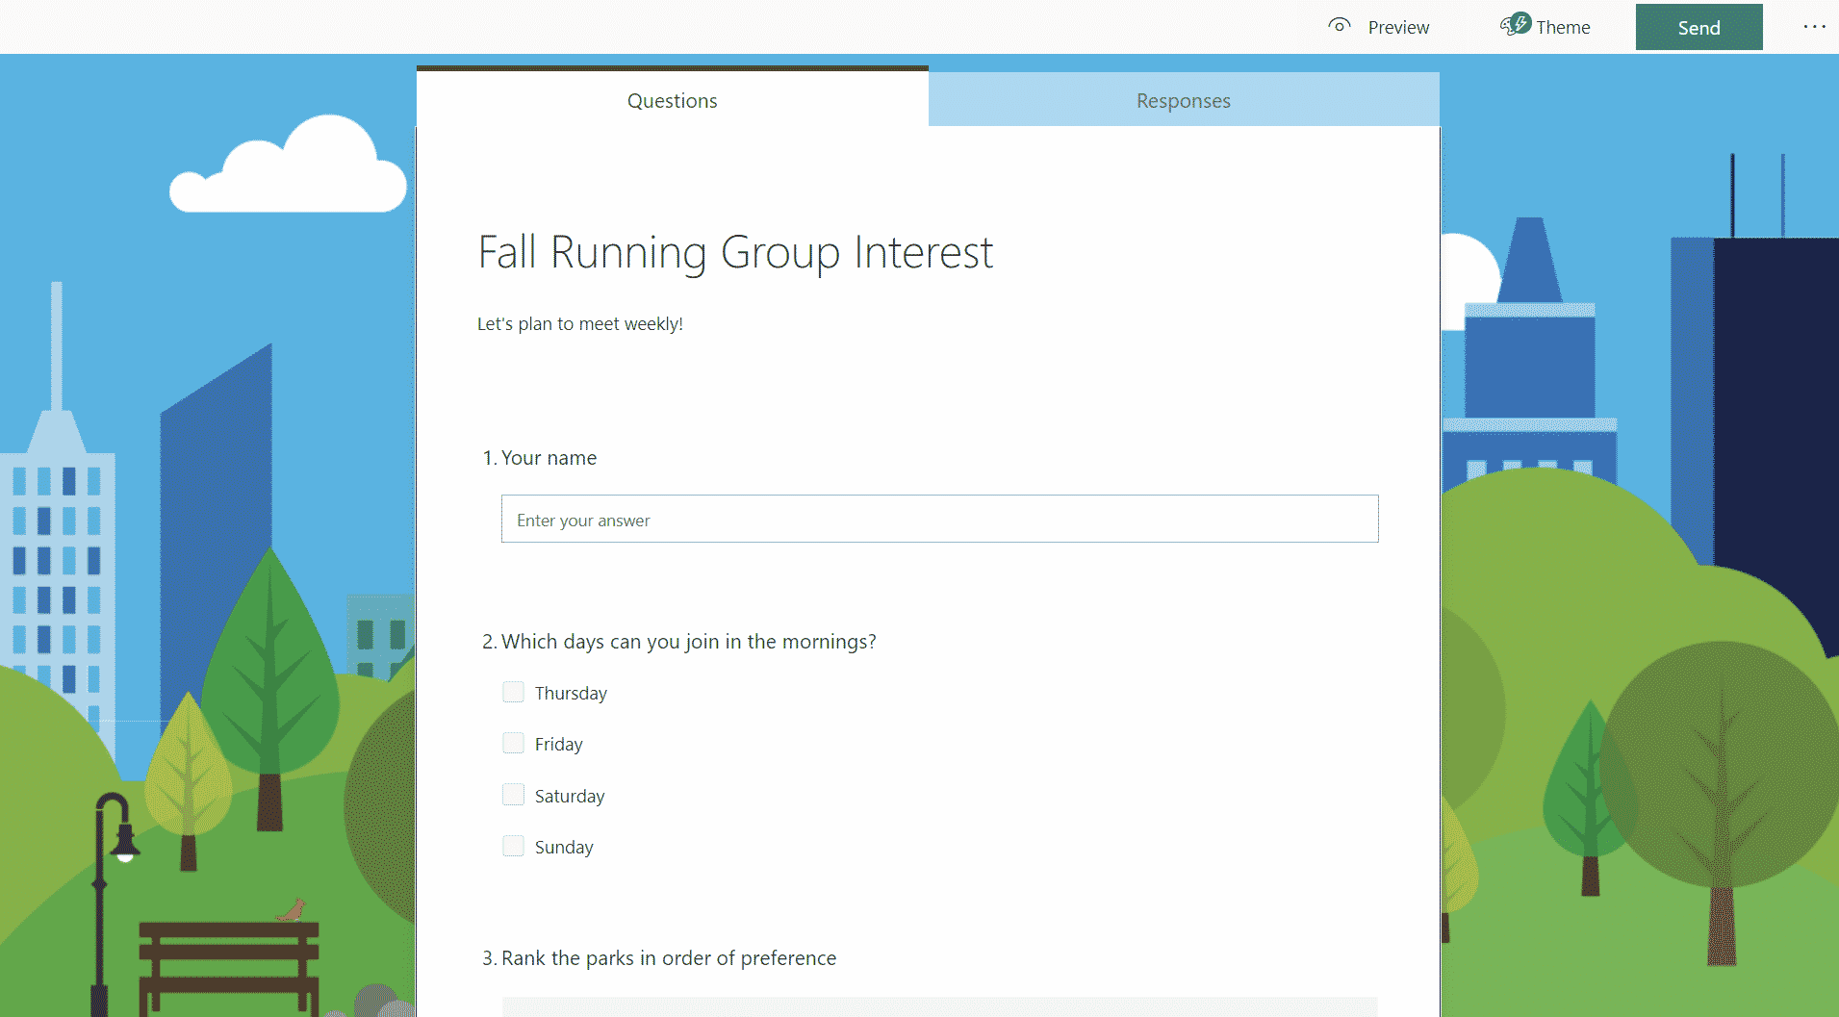
Task: Click the Preview text label
Action: pos(1398,28)
